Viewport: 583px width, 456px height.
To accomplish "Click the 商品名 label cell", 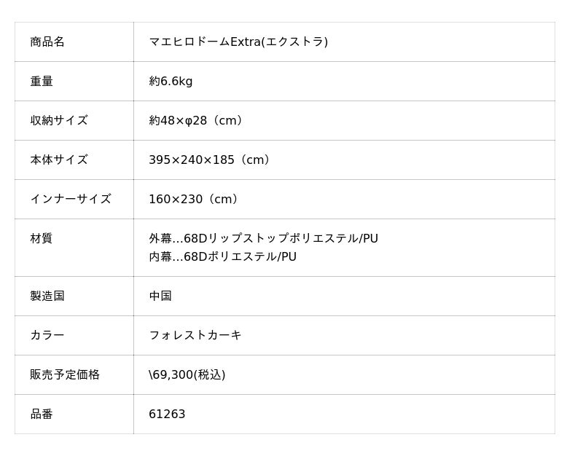I will (47, 42).
